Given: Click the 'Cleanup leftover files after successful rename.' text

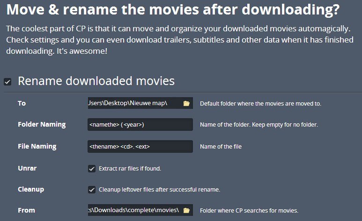Looking at the screenshot, I should [x=160, y=189].
